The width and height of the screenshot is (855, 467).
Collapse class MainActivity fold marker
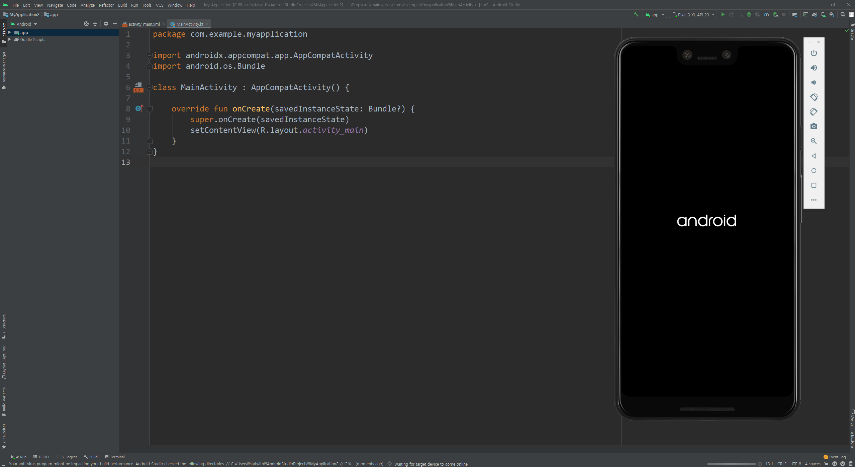click(x=150, y=87)
